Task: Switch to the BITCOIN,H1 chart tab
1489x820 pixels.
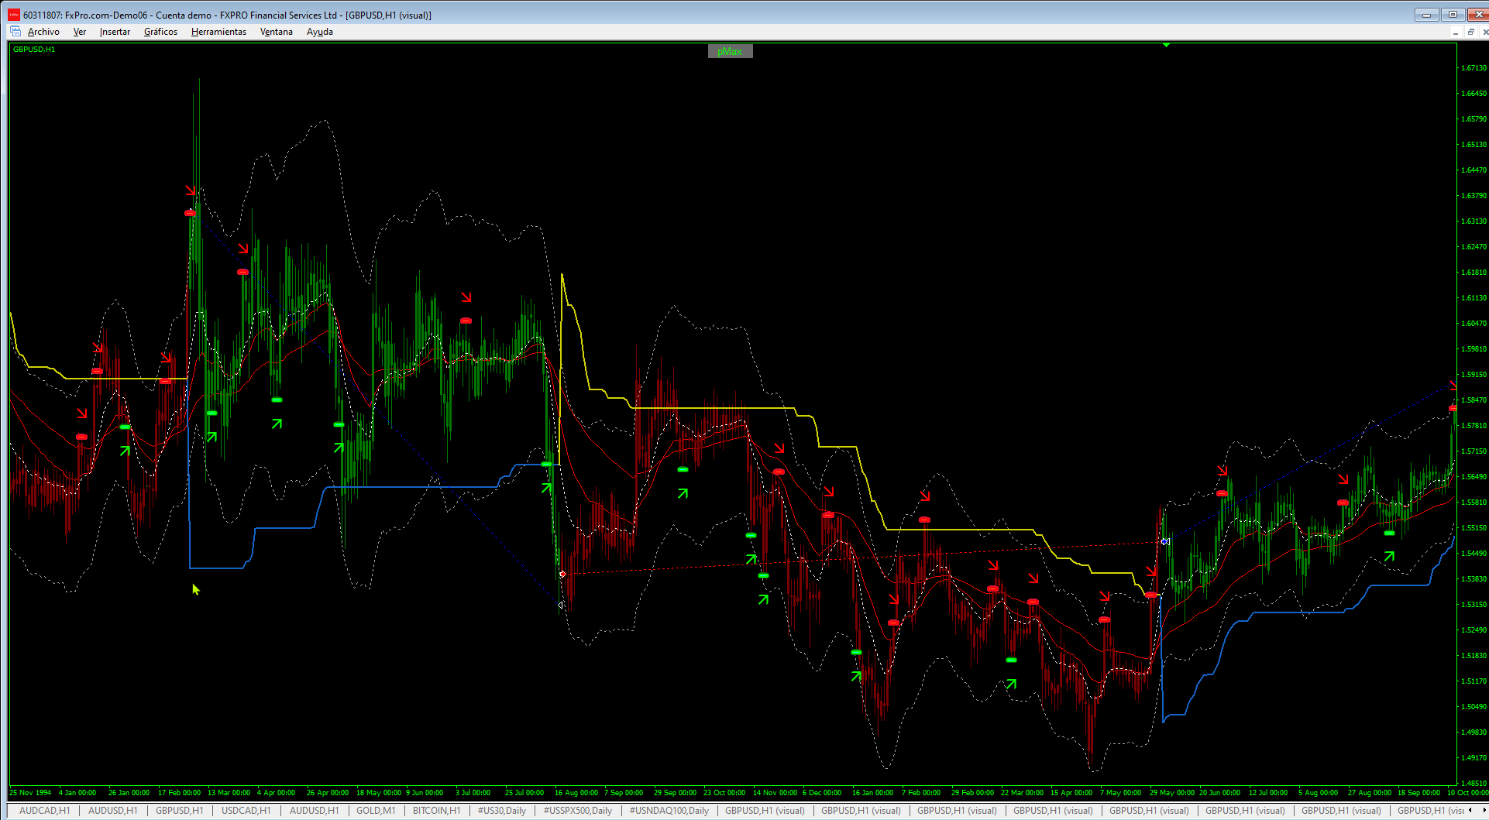Action: click(436, 811)
